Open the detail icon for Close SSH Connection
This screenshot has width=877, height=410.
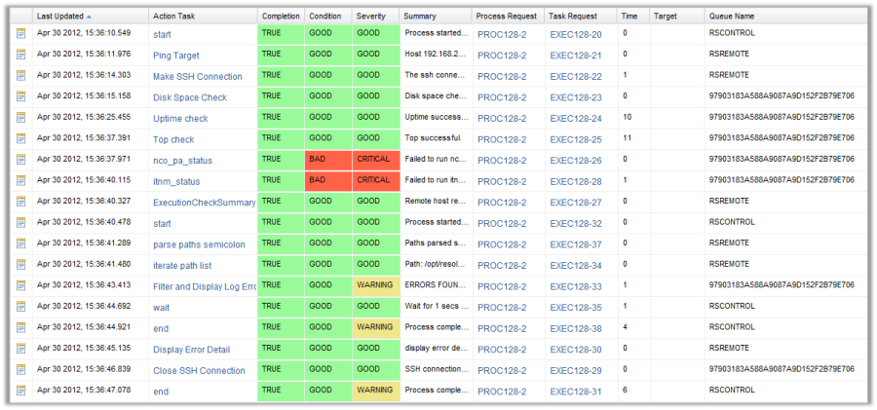pyautogui.click(x=20, y=370)
